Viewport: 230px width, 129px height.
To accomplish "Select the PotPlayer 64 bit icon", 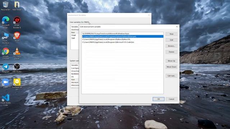I will [17, 85].
